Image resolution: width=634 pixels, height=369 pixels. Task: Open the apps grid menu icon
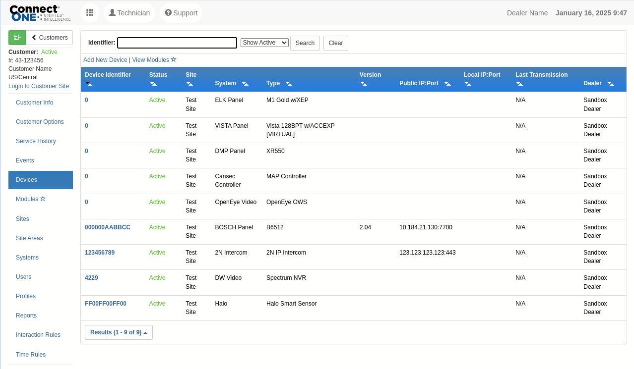90,13
